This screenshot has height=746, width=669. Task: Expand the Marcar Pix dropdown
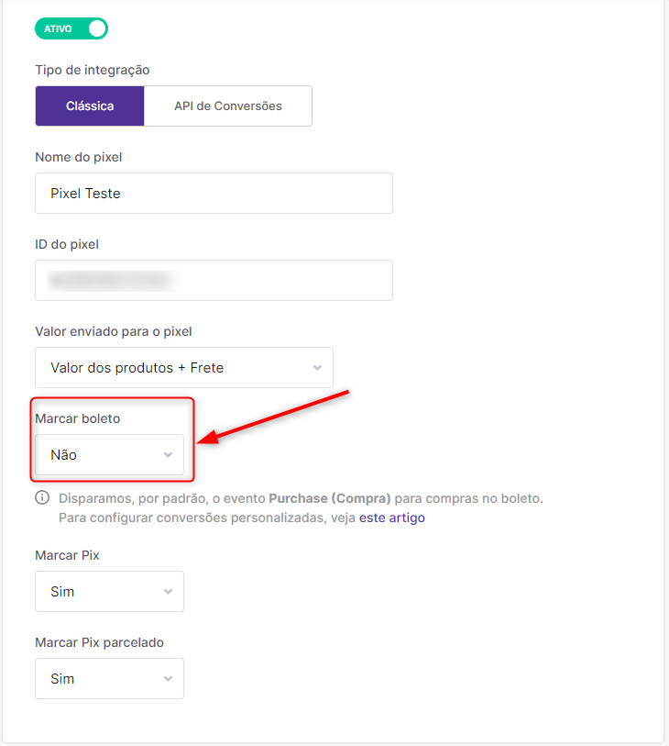pyautogui.click(x=109, y=591)
